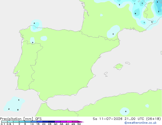Pick the 20–25 mm dark blue legend swatch
The width and height of the screenshot is (162, 125).
[x=46, y=122]
